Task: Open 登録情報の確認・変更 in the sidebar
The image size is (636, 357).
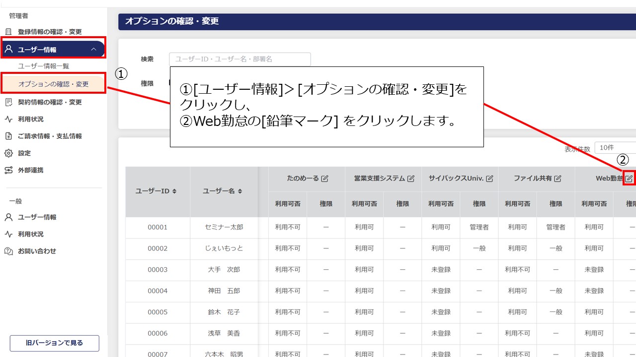Action: (50, 32)
